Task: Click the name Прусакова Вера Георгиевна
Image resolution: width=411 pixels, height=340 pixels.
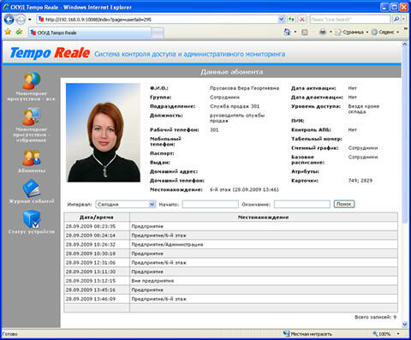Action: [x=244, y=88]
